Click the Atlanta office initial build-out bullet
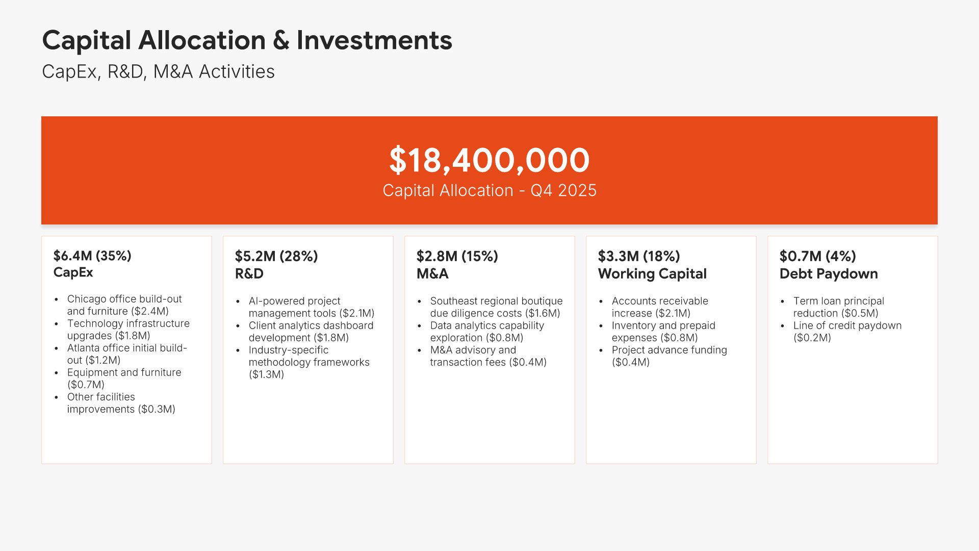Screen dimensions: 979x551 (x=126, y=354)
